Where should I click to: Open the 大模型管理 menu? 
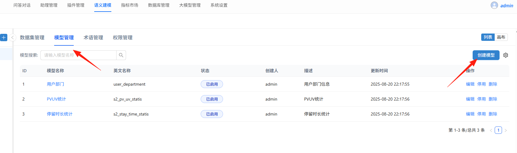tap(190, 5)
